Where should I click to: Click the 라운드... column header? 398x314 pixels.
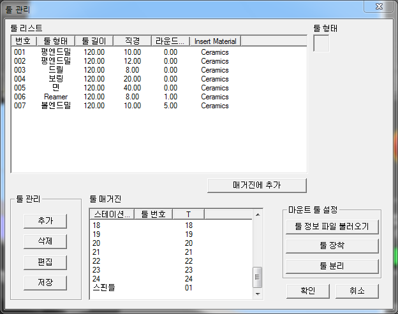click(x=170, y=41)
